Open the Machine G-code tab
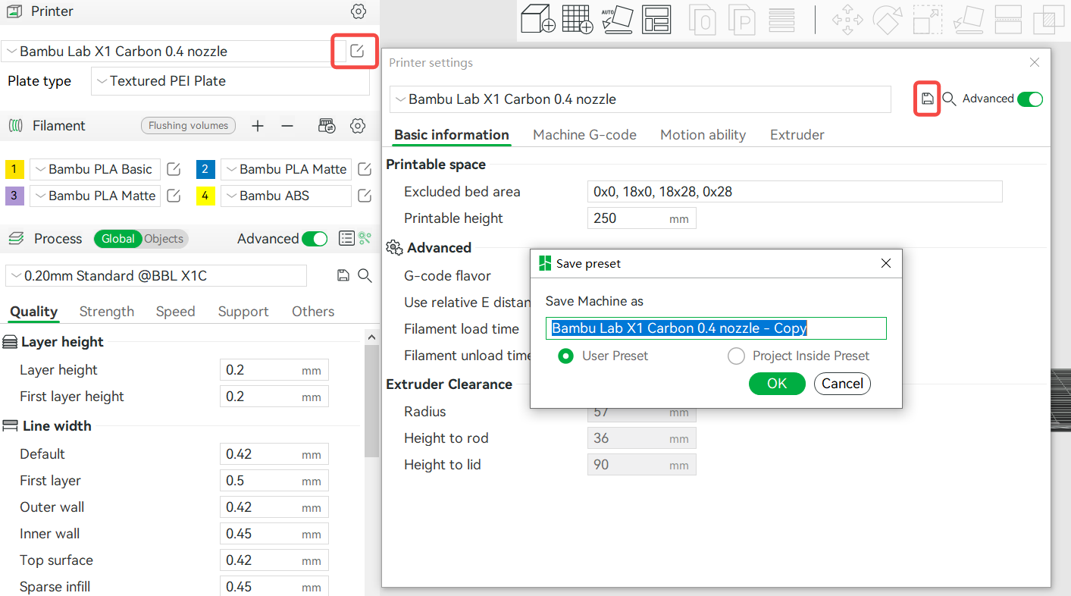This screenshot has width=1071, height=596. [584, 135]
